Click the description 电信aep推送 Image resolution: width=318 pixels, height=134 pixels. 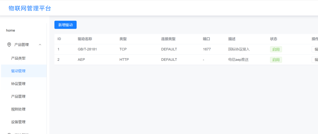[x=238, y=60]
